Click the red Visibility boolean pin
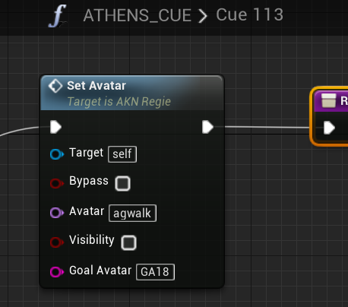Image resolution: width=348 pixels, height=307 pixels. pyautogui.click(x=57, y=242)
